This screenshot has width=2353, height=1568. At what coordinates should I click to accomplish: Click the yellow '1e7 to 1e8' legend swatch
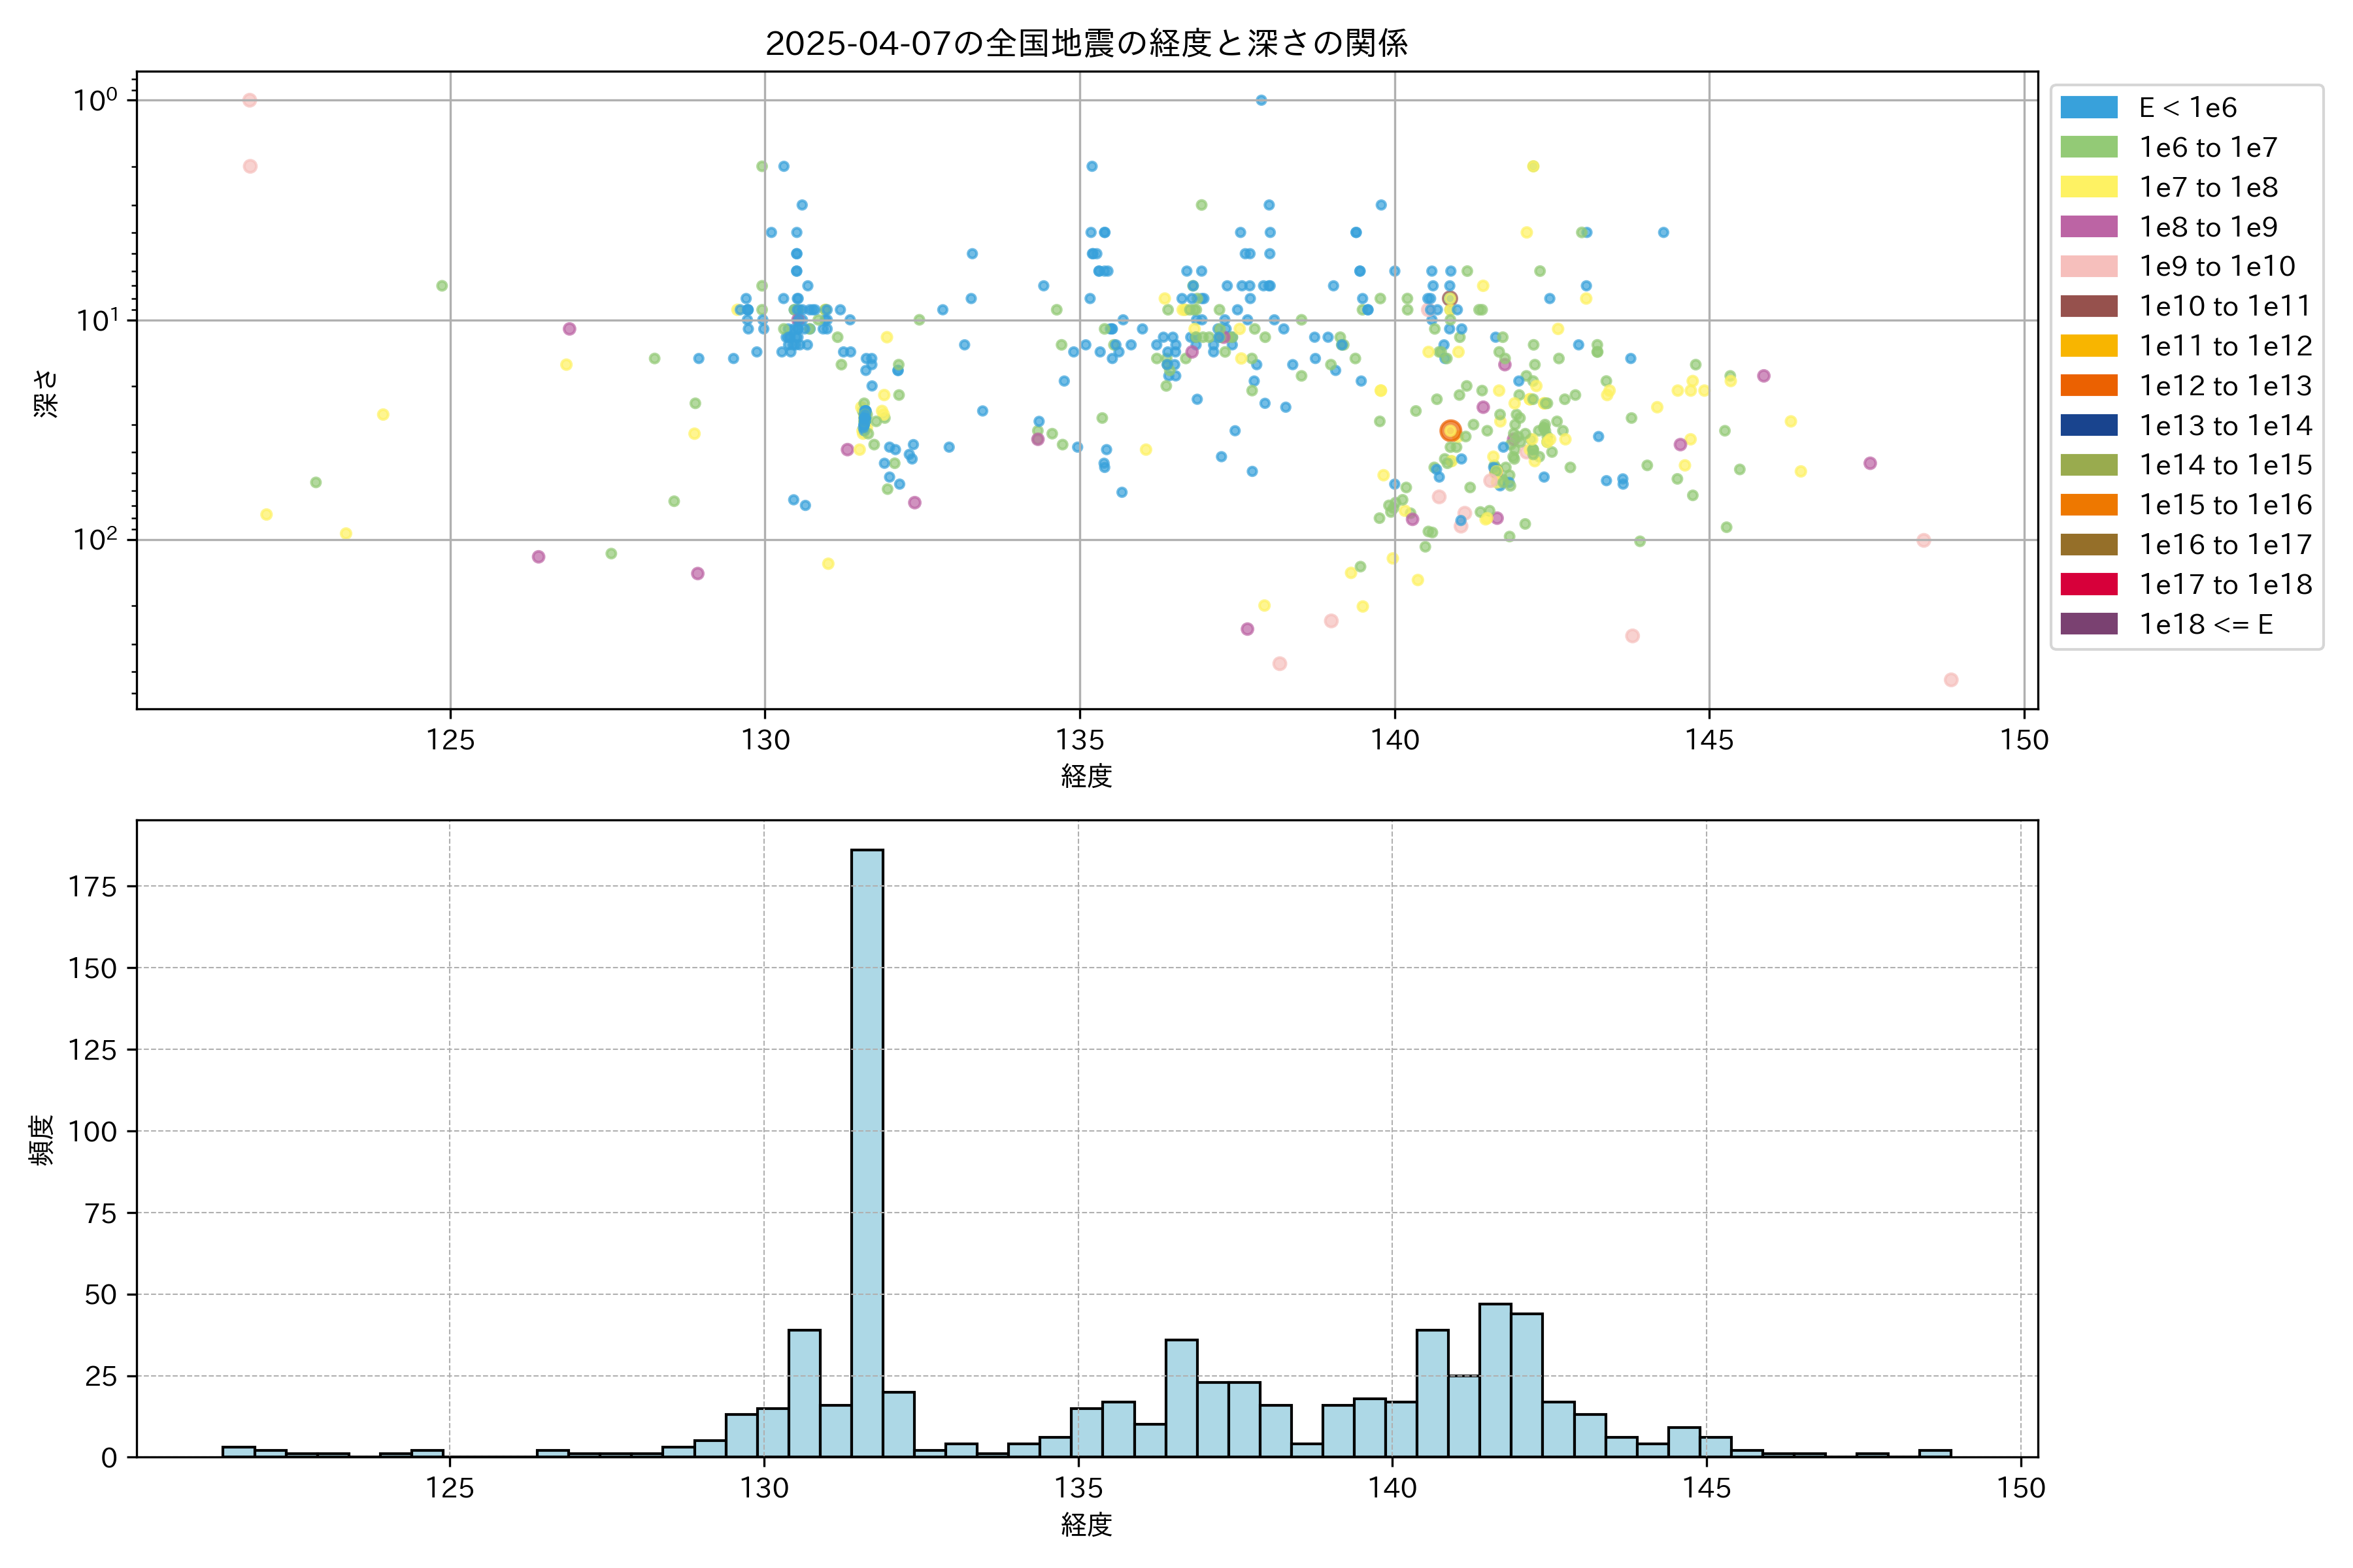(x=2089, y=187)
